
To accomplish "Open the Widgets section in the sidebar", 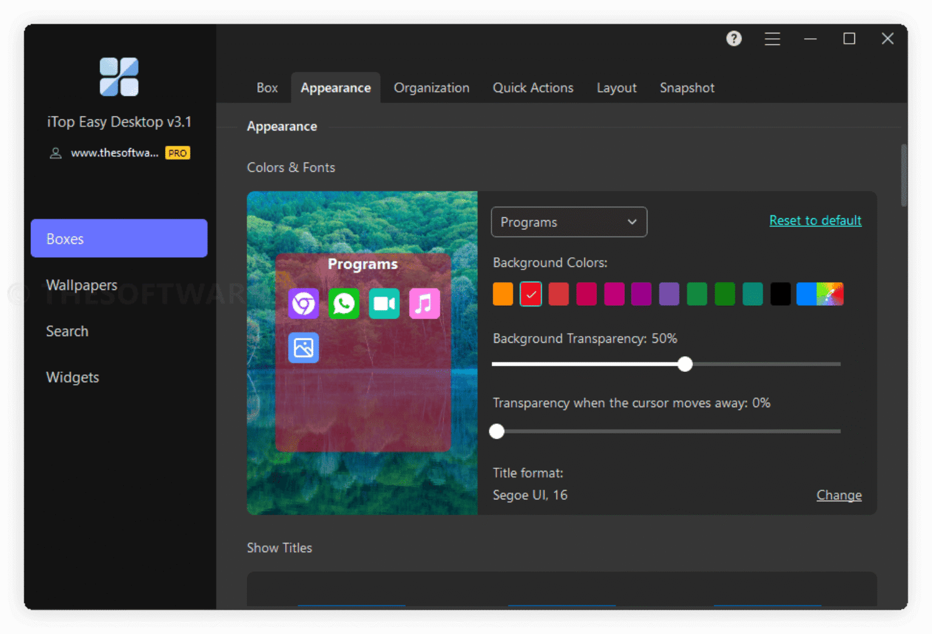I will (72, 377).
